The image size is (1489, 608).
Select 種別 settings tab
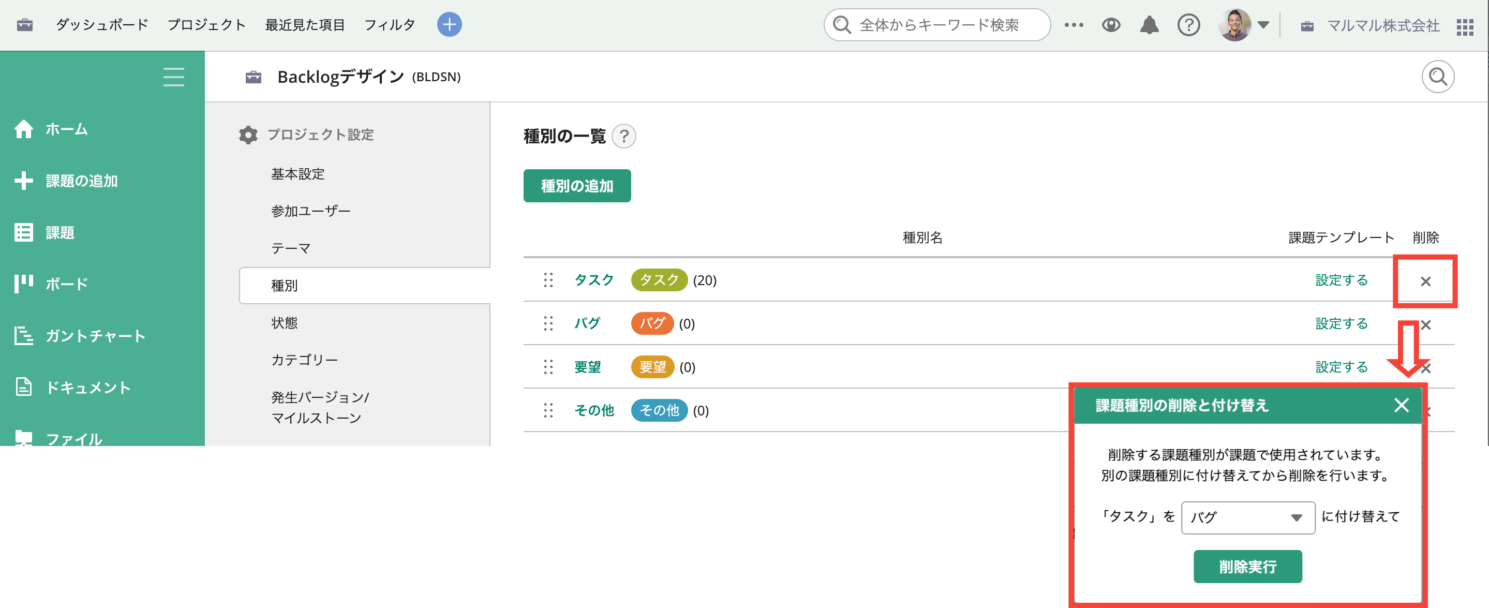click(365, 286)
